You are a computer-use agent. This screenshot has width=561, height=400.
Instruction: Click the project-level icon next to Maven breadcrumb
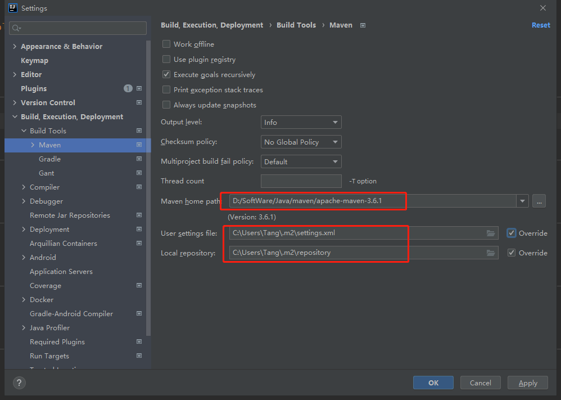[x=363, y=25]
